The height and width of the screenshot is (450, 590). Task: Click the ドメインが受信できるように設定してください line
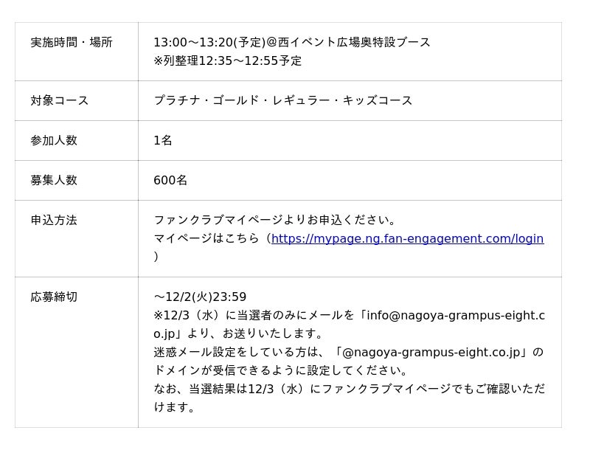[280, 370]
